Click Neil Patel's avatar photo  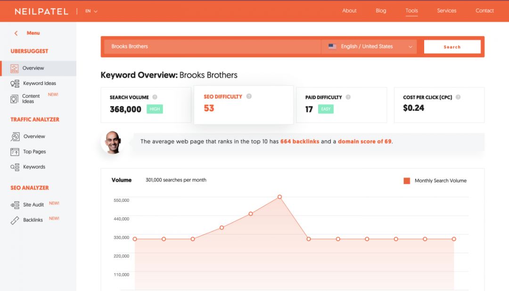(x=113, y=142)
